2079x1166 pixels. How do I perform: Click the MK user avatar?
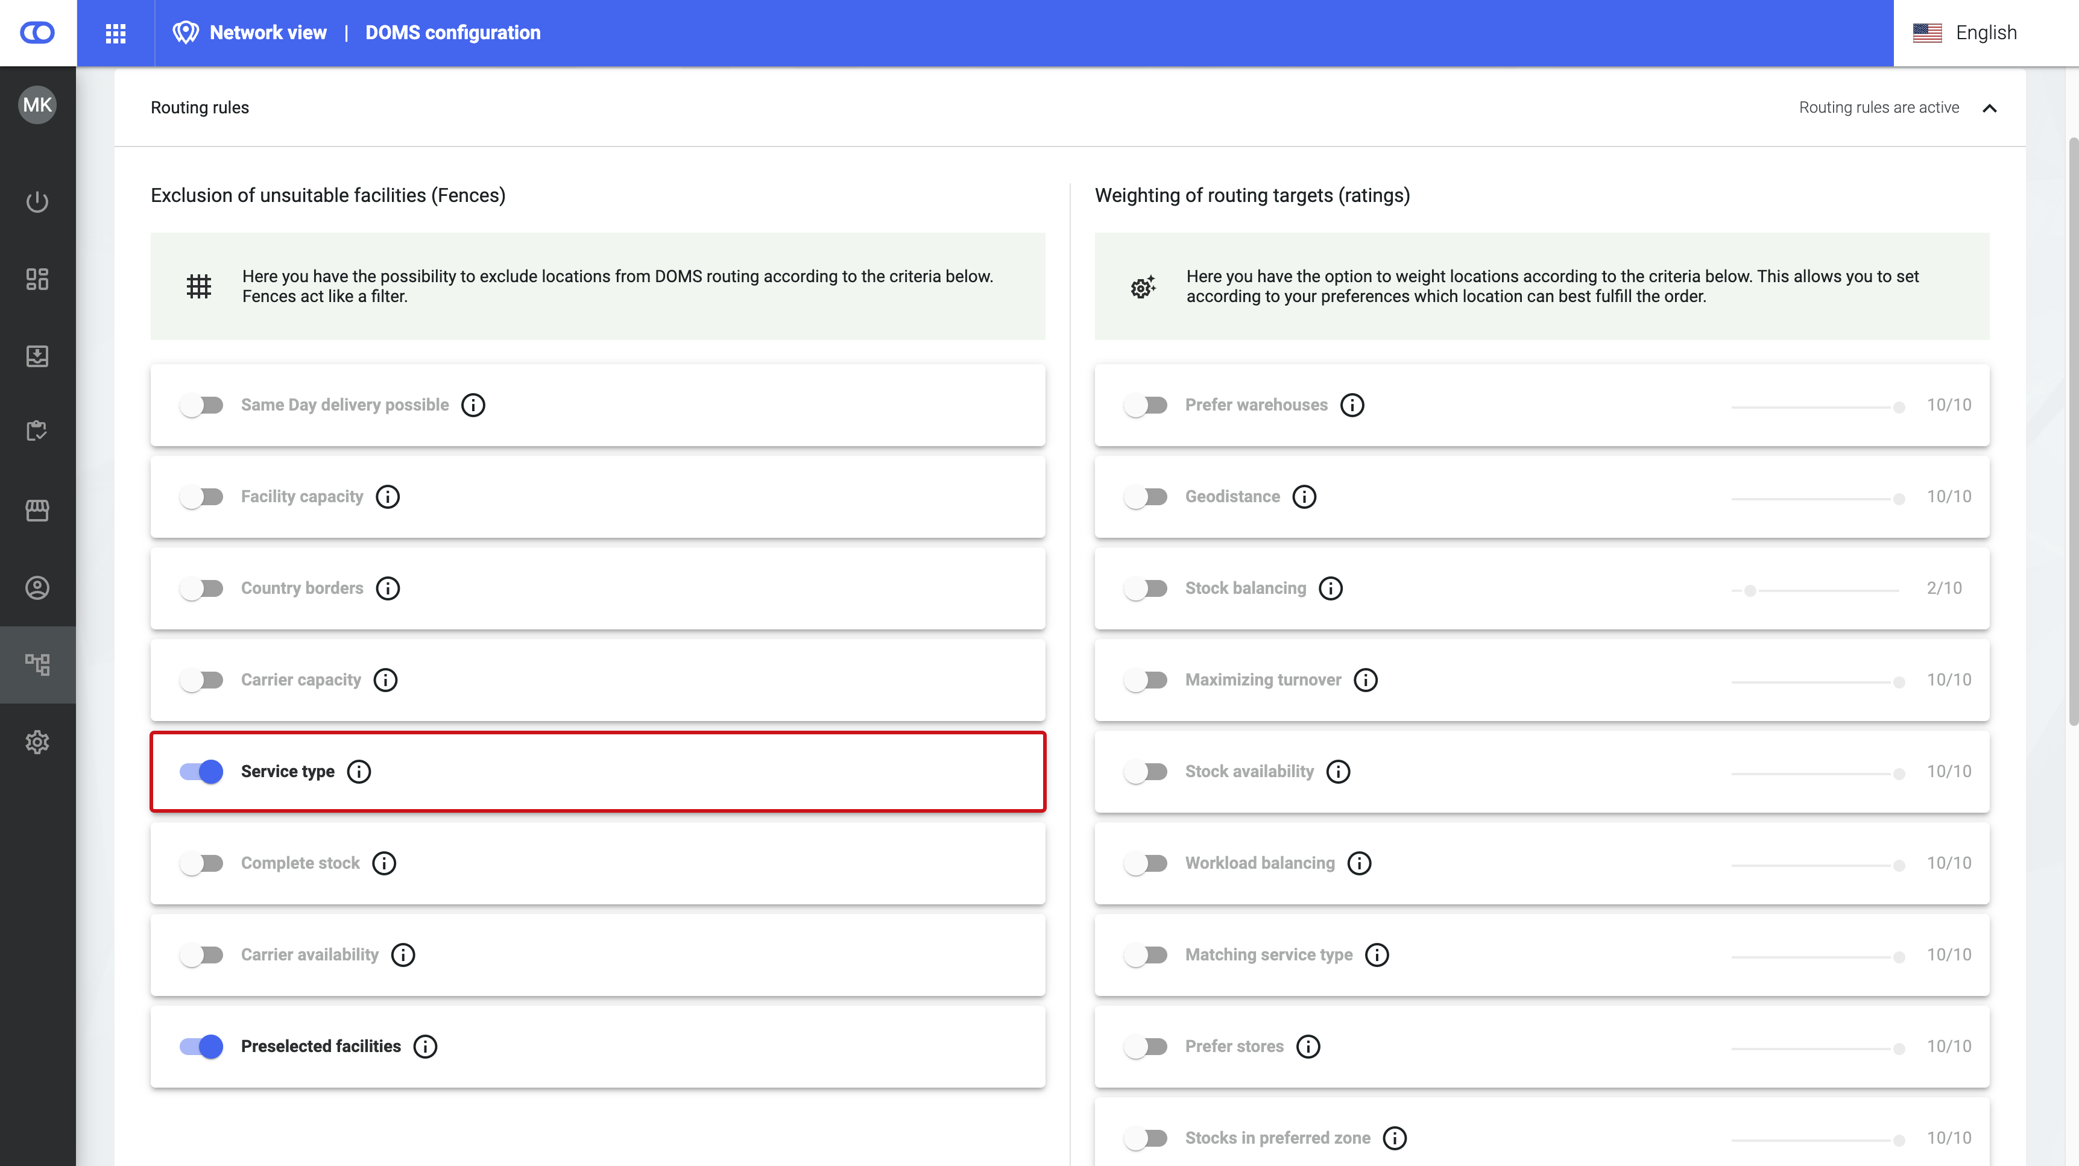tap(37, 105)
